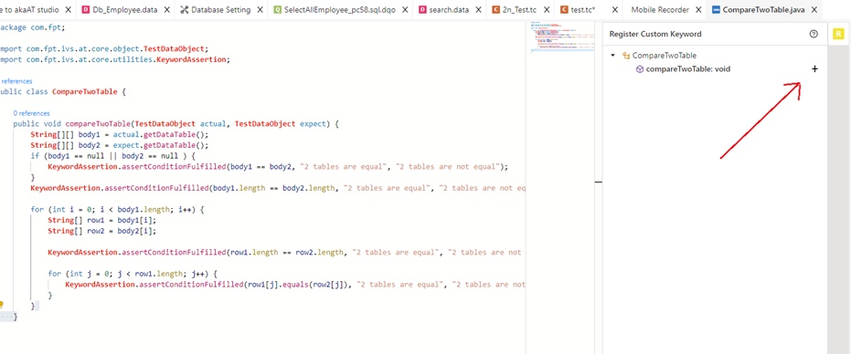Click the inner 'for (int j = 0' loop line

(x=133, y=274)
